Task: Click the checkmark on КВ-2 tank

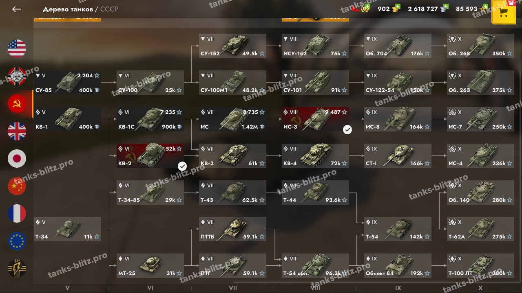Action: 182,166
